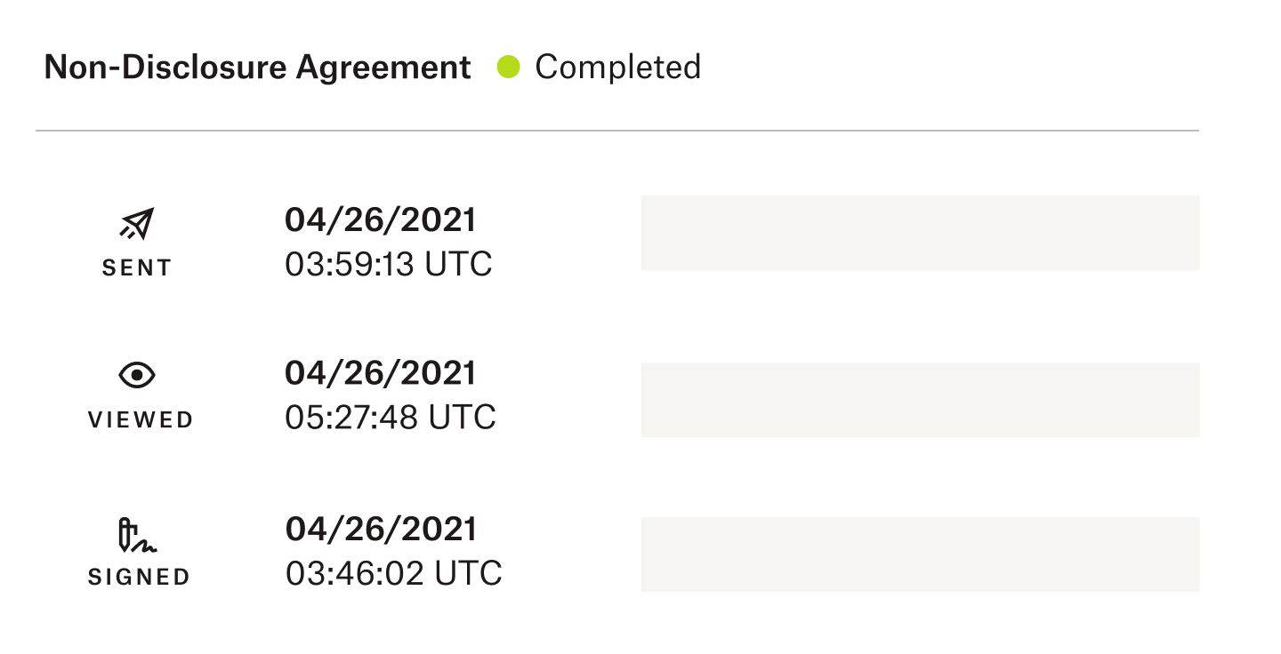
Task: Click the SIGNED label text
Action: click(x=139, y=578)
